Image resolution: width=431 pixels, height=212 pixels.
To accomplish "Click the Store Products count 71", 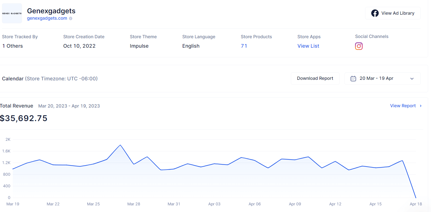I will click(244, 46).
